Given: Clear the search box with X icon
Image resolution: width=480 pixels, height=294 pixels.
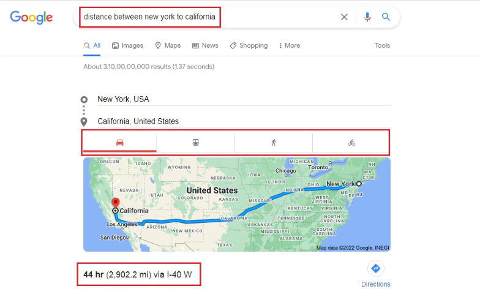Looking at the screenshot, I should [x=344, y=17].
